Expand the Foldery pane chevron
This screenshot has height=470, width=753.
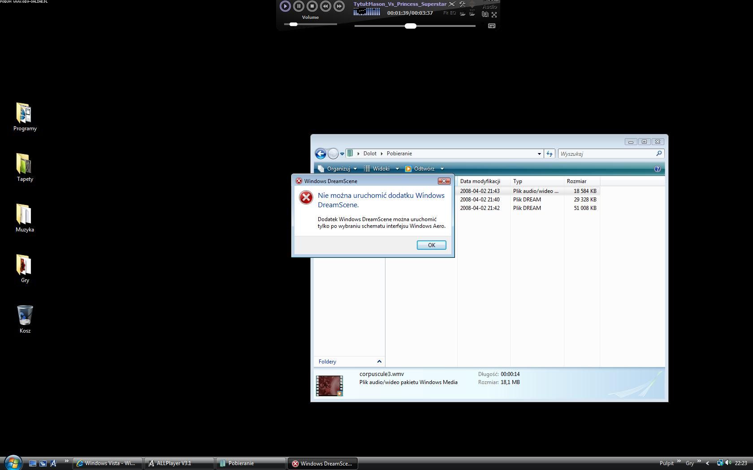point(379,361)
